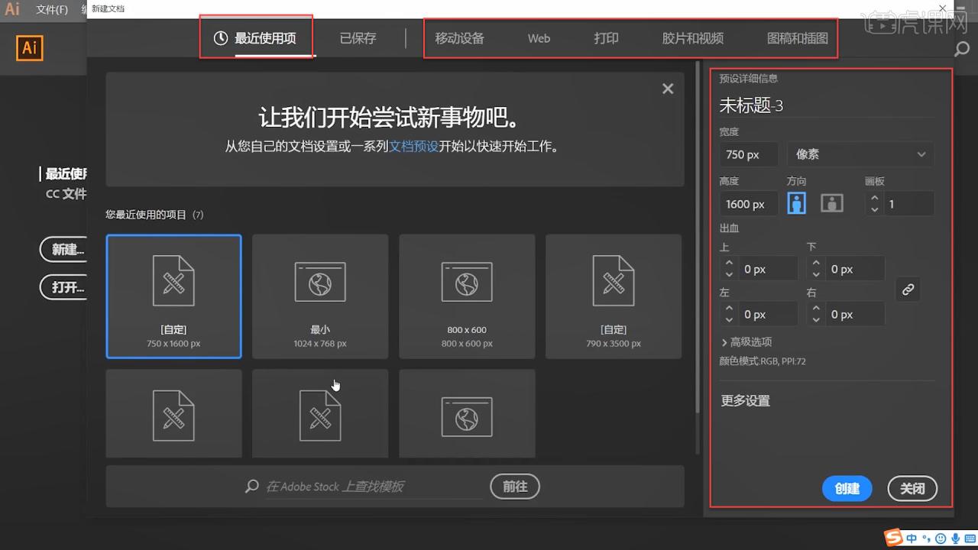The width and height of the screenshot is (978, 550).
Task: Click the 您最近使用的项目 (7) heading
Action: coord(154,215)
